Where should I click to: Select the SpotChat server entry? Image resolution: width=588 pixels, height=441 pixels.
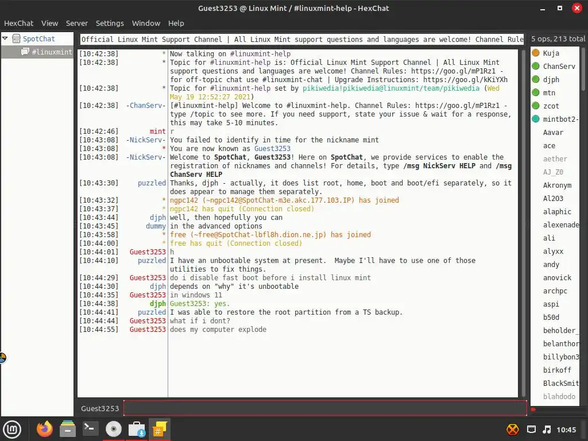(38, 38)
